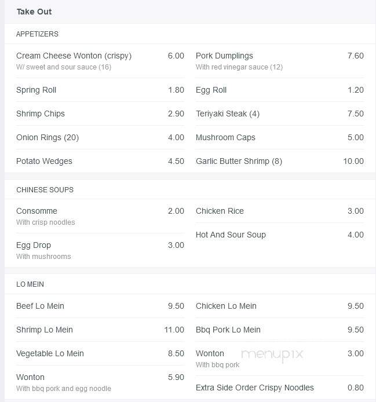Click the menupix watermark logo
The height and width of the screenshot is (402, 376).
tap(272, 355)
